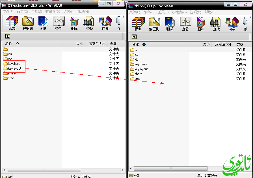Click Extract To (解压到) icon in left window
The height and width of the screenshot is (178, 253).
point(27,23)
